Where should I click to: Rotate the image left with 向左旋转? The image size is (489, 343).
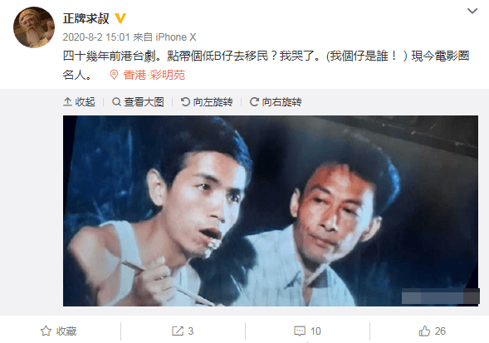coord(207,102)
